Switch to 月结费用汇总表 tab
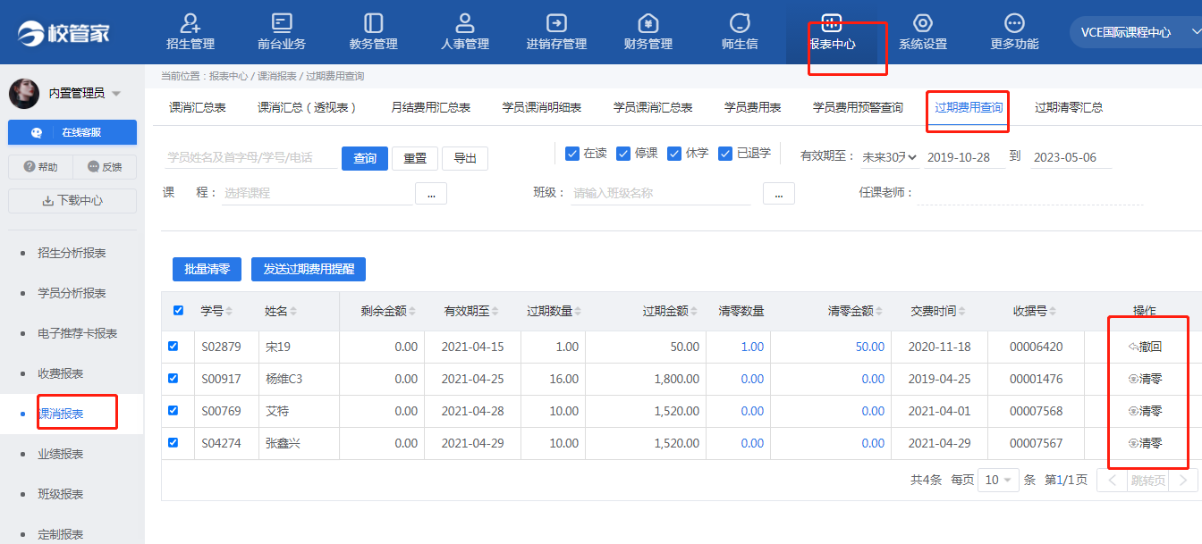 coord(431,107)
